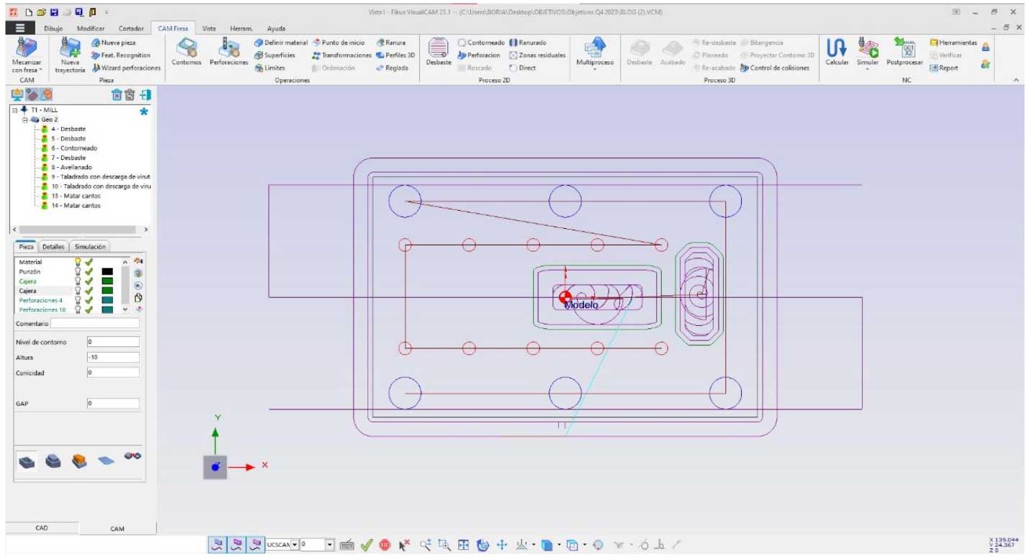Toggle the green checkmark for Material row
The image size is (1027, 557).
[x=89, y=263]
